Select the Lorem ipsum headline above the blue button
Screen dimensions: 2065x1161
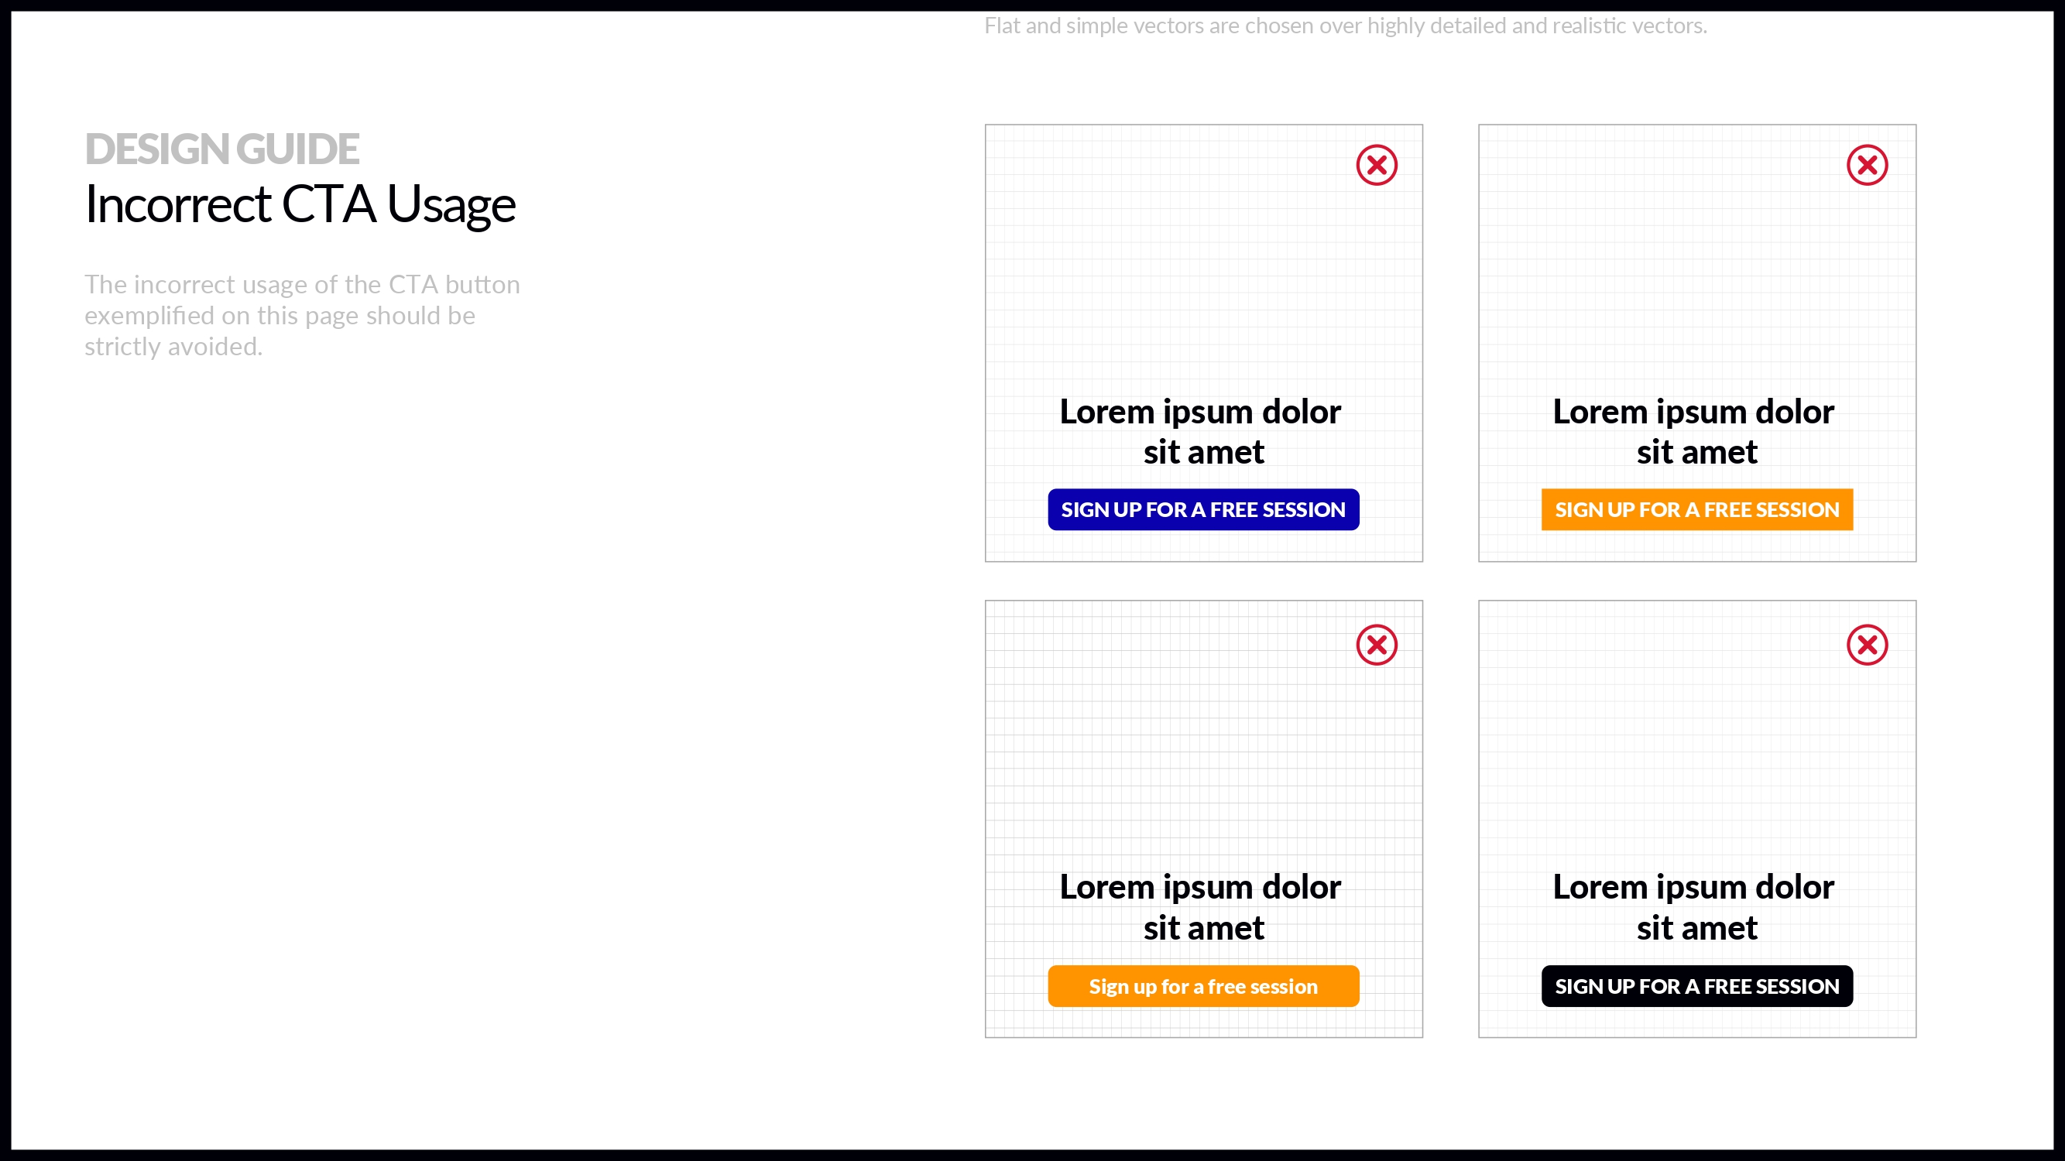1203,432
